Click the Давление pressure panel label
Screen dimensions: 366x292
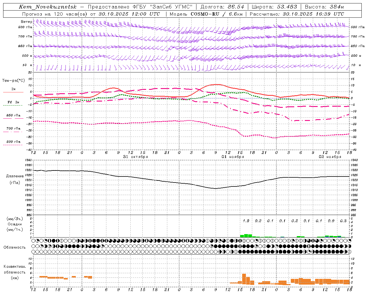pyautogui.click(x=15, y=176)
